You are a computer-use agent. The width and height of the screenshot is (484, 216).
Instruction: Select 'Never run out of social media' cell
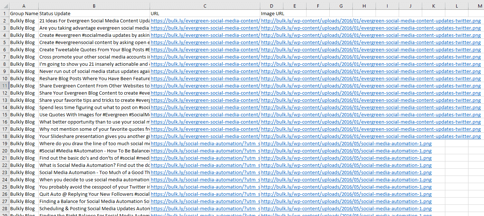[x=94, y=71]
